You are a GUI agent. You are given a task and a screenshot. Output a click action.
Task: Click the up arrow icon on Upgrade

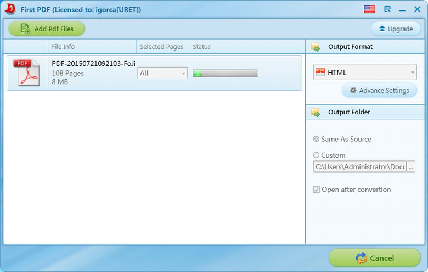(x=382, y=29)
